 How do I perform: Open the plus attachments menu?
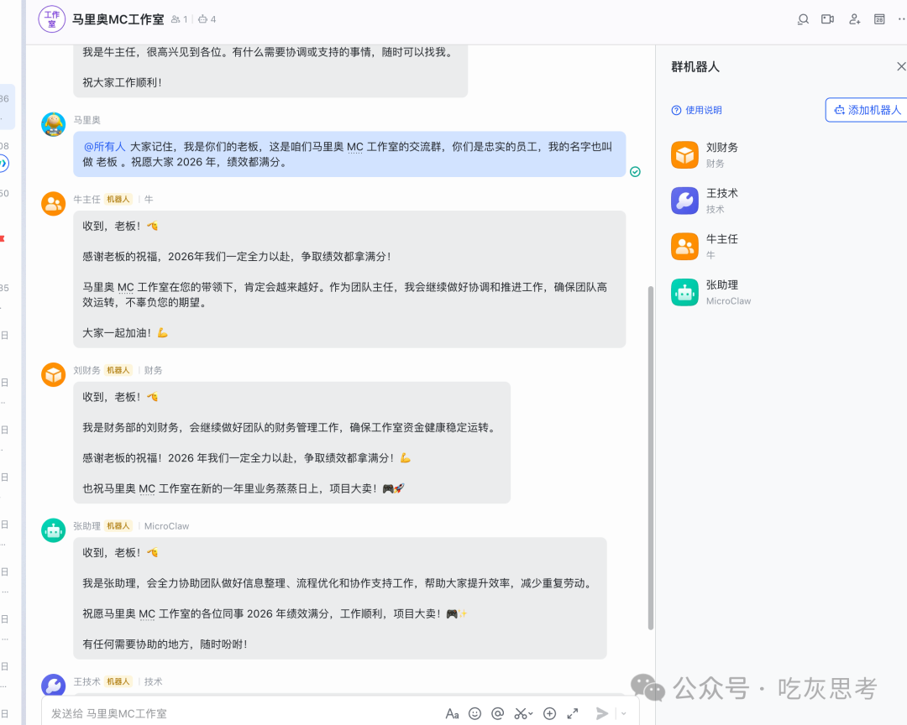(549, 714)
